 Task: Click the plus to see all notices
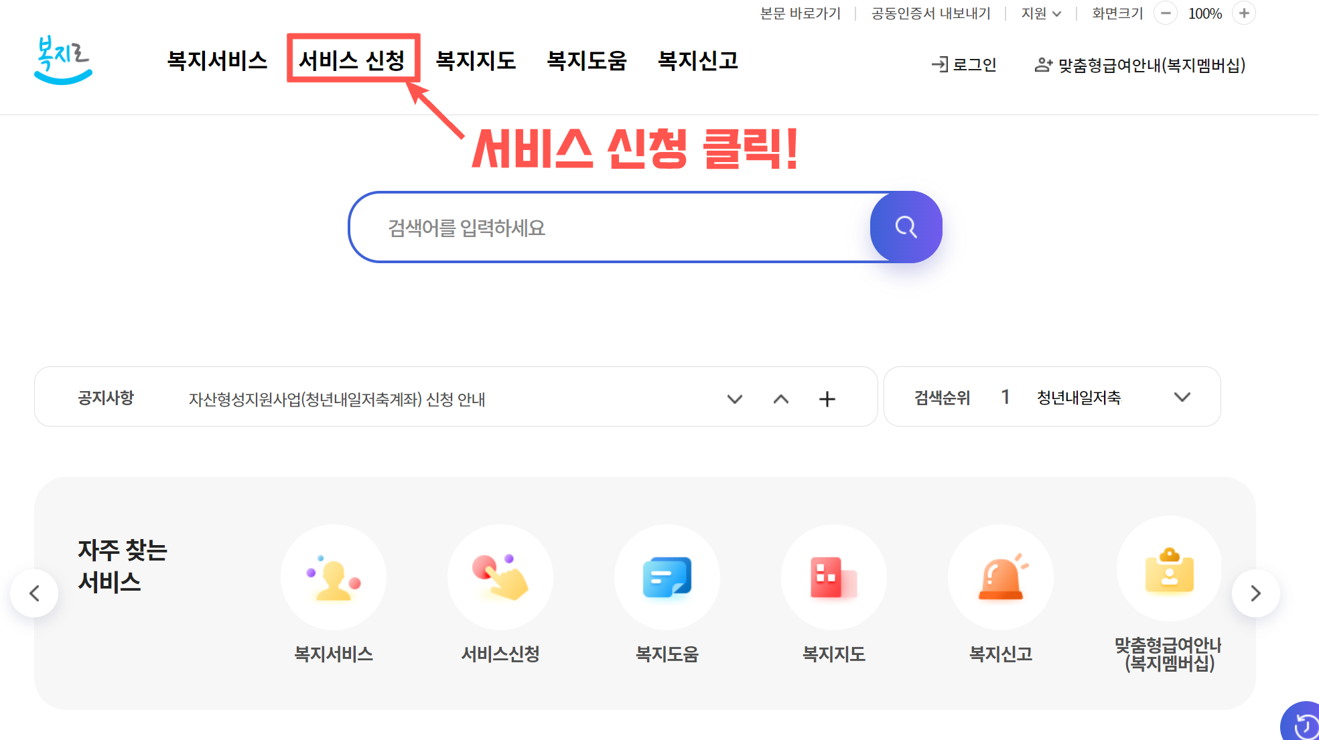827,399
